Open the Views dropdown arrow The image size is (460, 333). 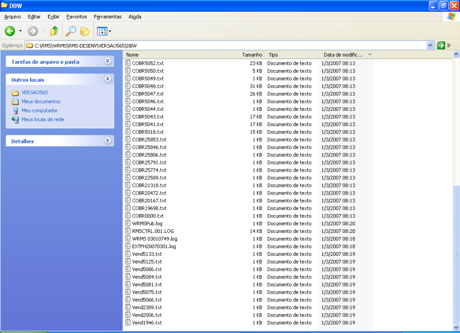pyautogui.click(x=110, y=31)
